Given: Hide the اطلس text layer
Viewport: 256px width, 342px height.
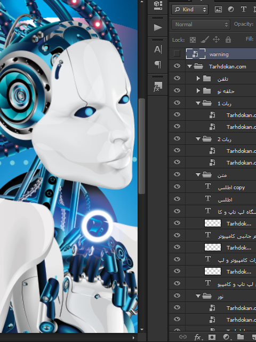Looking at the screenshot, I should tap(177, 198).
